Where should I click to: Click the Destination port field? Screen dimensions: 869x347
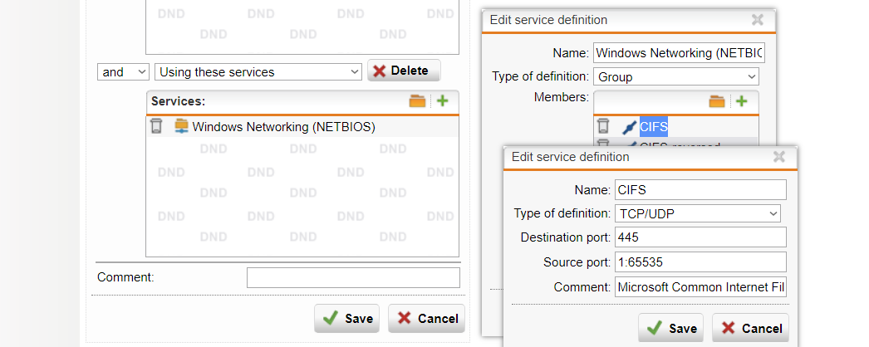tap(700, 238)
